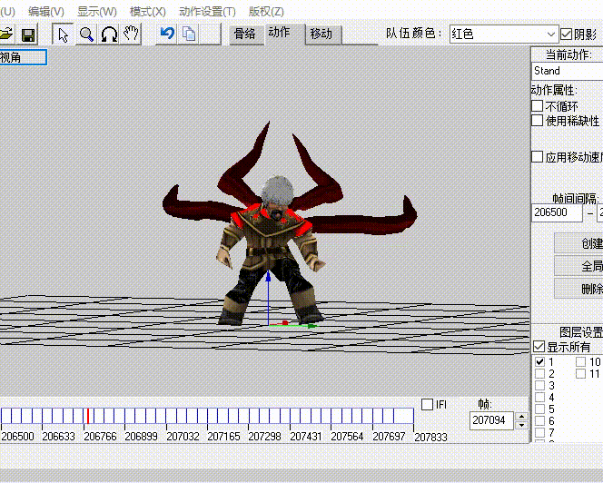The image size is (603, 483).
Task: Click the 删除 button
Action: click(x=578, y=289)
